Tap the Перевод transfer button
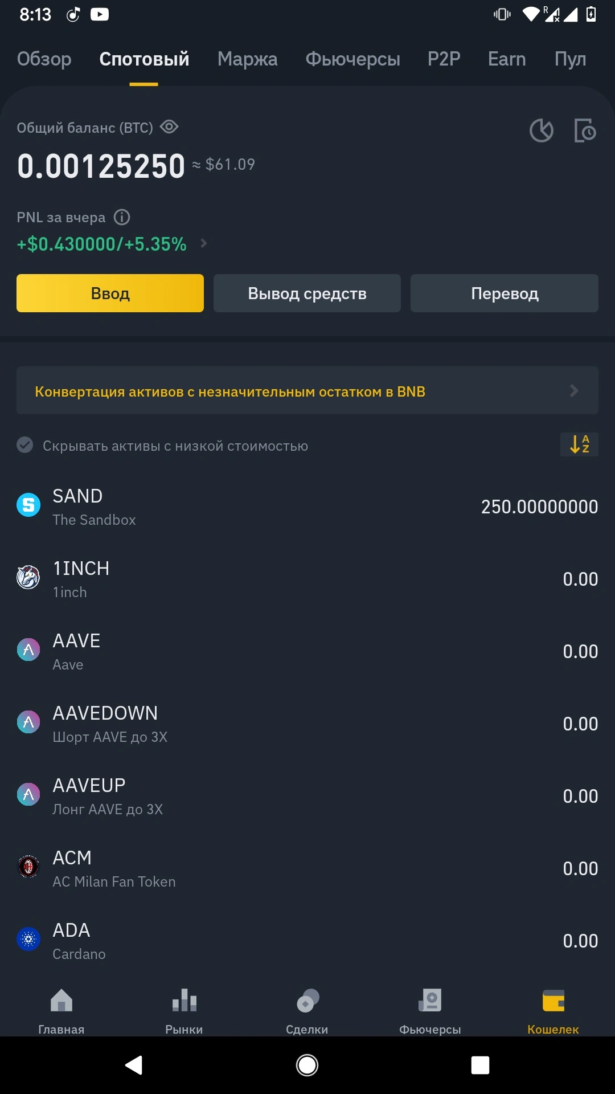Screen dimensions: 615x1094 (x=505, y=293)
